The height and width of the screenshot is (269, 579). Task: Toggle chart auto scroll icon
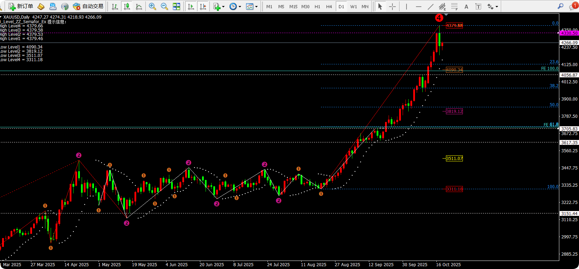(191, 6)
